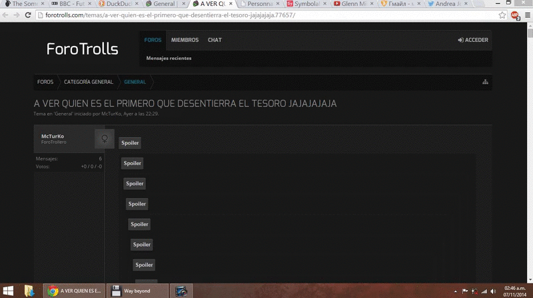Open the network signal tray icon
The height and width of the screenshot is (298, 533).
click(x=484, y=291)
